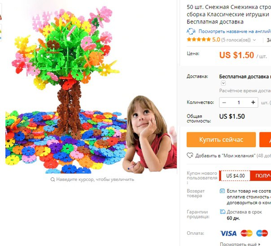This screenshot has height=246, width=271.
Task: Click the heart icon for Мои желания
Action: (190, 155)
